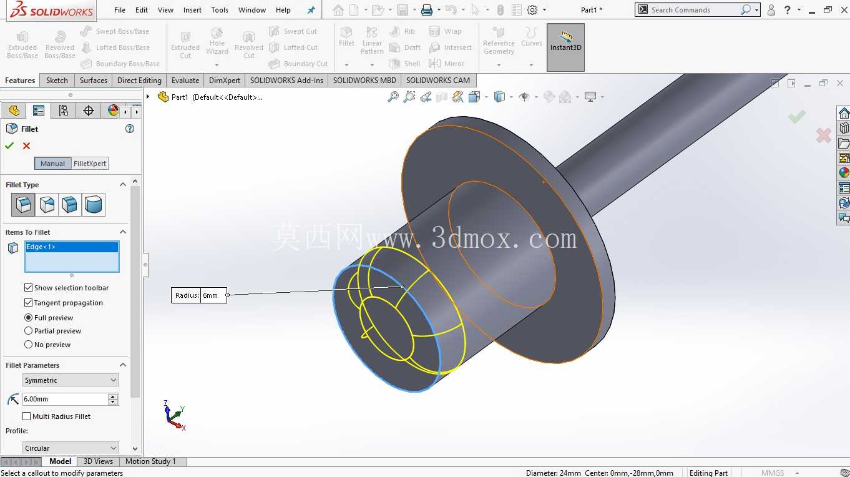Open the Options gear dropdown arrow
The image size is (850, 477).
[545, 10]
